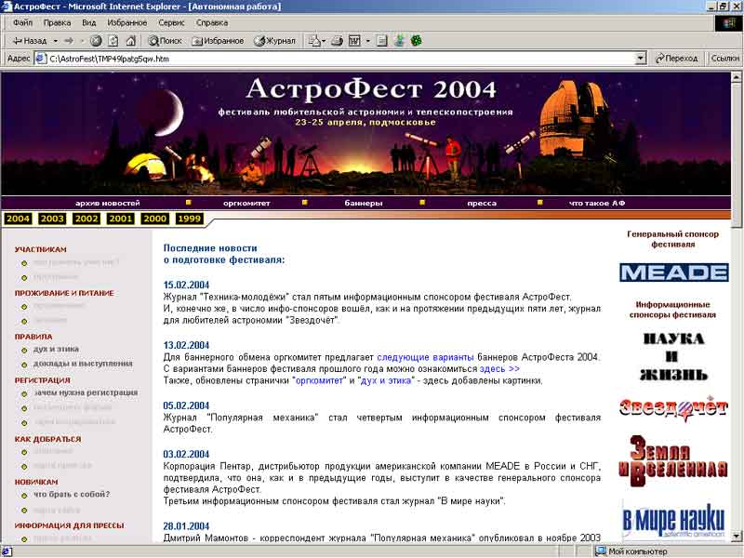
Task: Click the Назад back arrow icon
Action: click(x=29, y=41)
